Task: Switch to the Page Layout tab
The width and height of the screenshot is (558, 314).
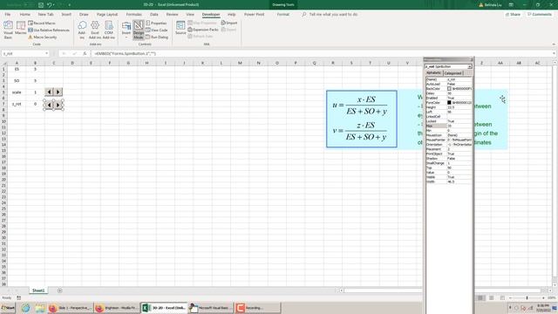Action: coord(107,15)
